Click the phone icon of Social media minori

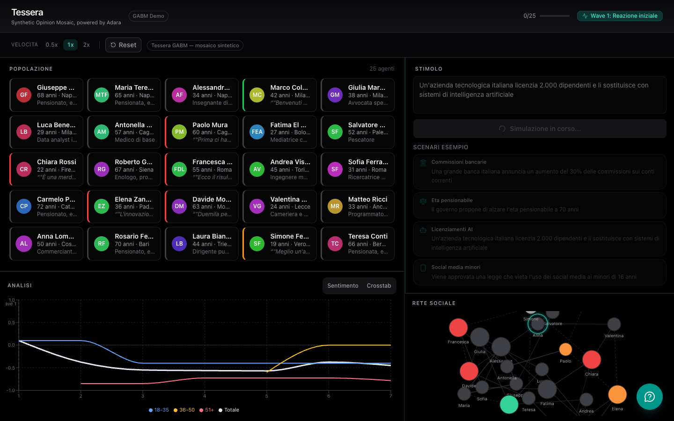pyautogui.click(x=423, y=268)
